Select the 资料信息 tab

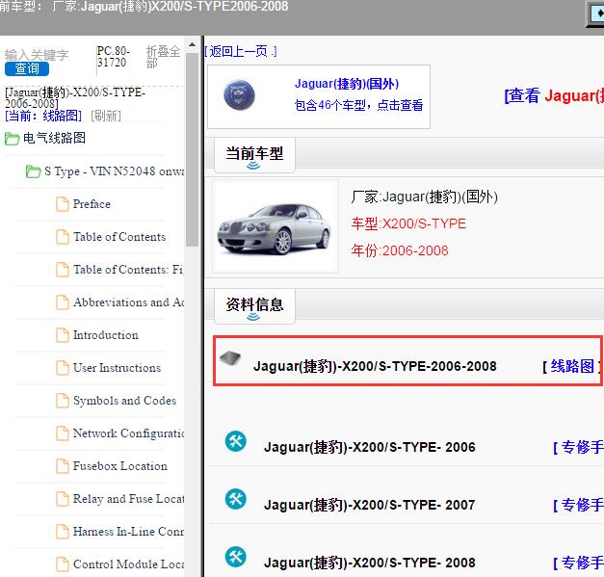point(254,305)
